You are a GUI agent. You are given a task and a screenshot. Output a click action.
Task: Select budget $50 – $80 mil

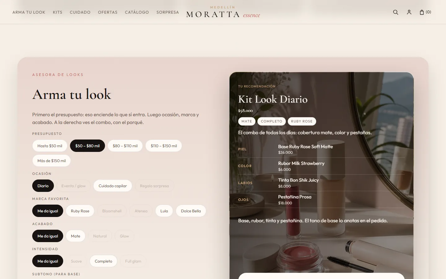[87, 146]
